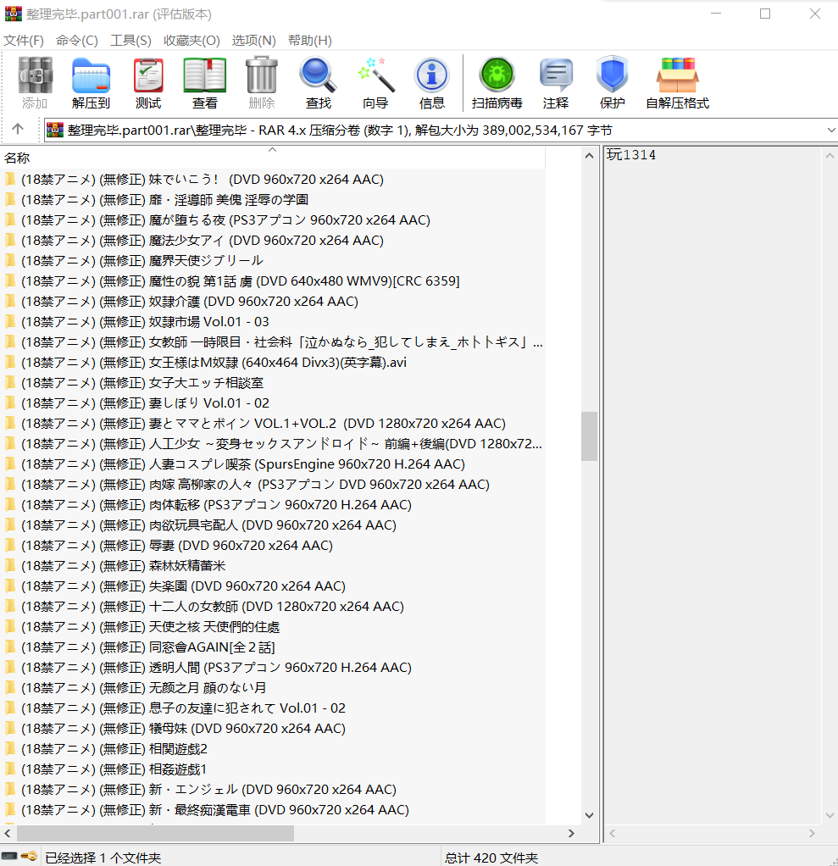
Task: Select the 女子大エッチ相談室 folder row name
Action: point(142,383)
